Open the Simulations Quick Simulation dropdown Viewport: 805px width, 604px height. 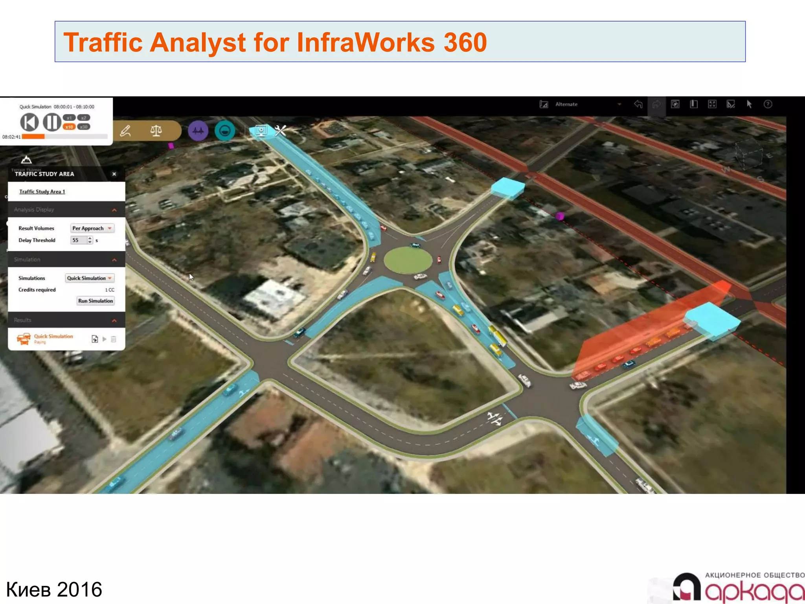90,278
